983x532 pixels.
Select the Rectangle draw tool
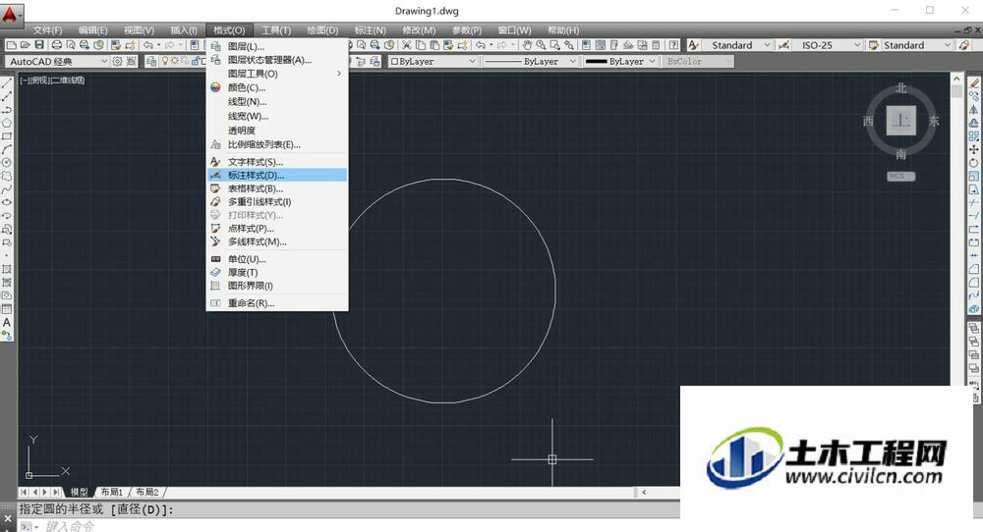[x=7, y=135]
